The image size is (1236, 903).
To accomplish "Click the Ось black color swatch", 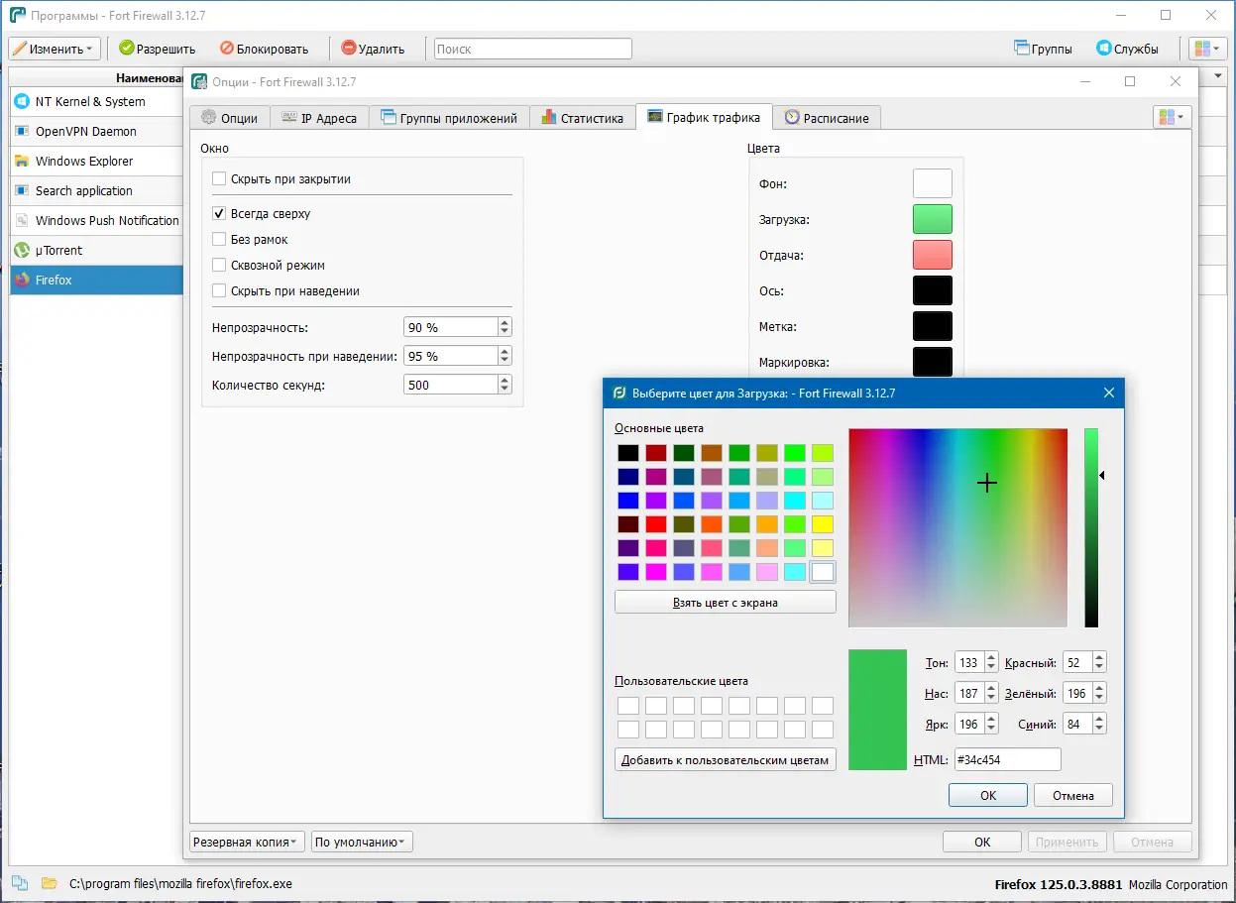I will point(933,290).
